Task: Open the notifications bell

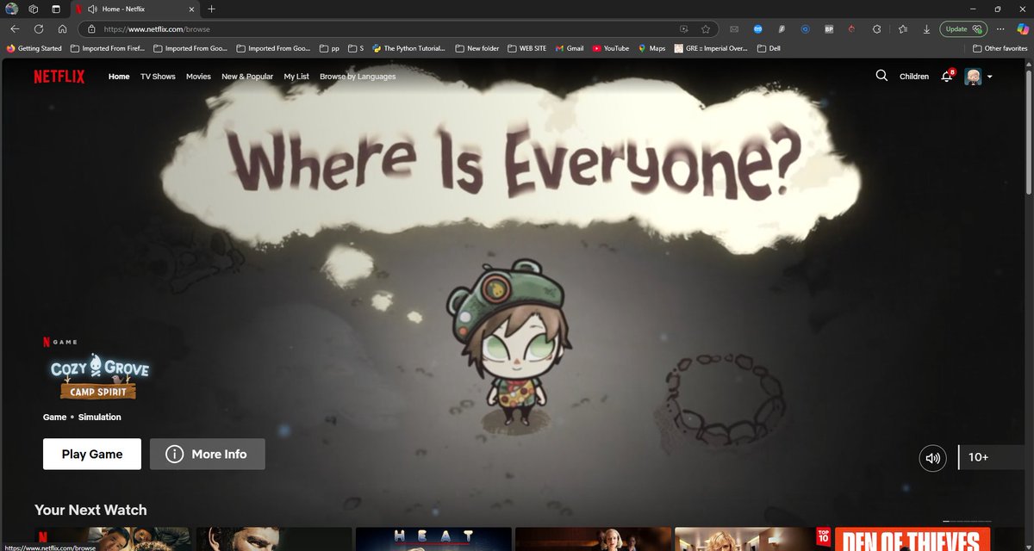Action: pyautogui.click(x=947, y=76)
